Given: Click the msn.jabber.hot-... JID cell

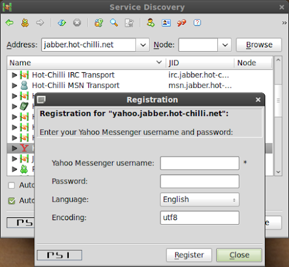Looking at the screenshot, I should tap(200, 86).
